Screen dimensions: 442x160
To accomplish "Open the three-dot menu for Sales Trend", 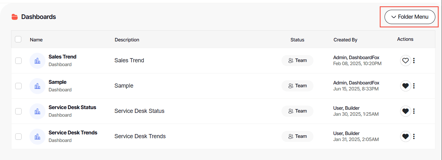I will (x=414, y=60).
